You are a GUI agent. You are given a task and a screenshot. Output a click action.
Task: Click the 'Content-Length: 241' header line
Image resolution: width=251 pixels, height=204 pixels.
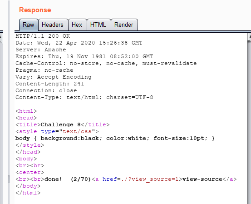click(49, 84)
